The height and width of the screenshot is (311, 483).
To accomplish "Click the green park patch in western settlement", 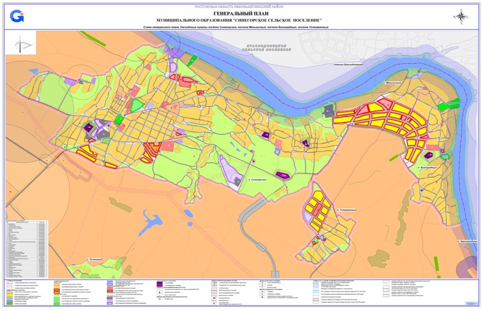I will click(x=138, y=106).
